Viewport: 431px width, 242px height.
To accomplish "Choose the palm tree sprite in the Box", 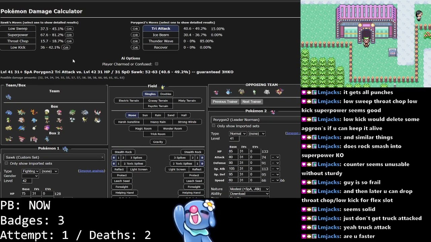I will [47, 120].
